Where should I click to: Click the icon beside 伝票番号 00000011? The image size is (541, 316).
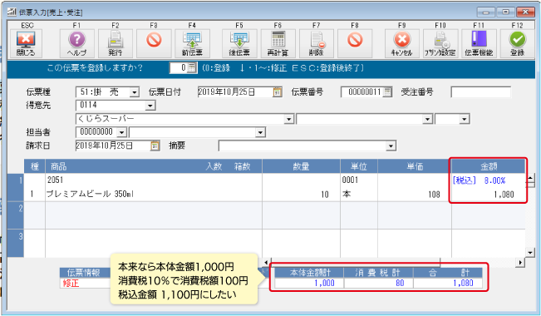(387, 92)
